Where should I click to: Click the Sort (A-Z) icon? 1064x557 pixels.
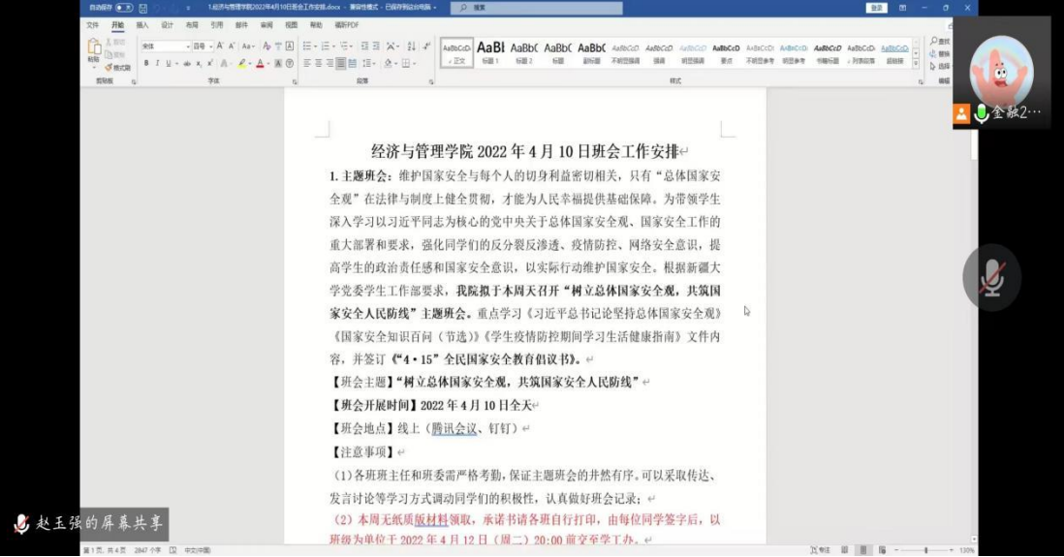[411, 46]
